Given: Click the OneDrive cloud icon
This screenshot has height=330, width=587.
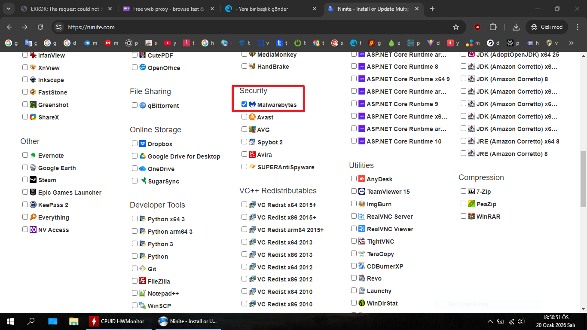Looking at the screenshot, I should click(143, 168).
